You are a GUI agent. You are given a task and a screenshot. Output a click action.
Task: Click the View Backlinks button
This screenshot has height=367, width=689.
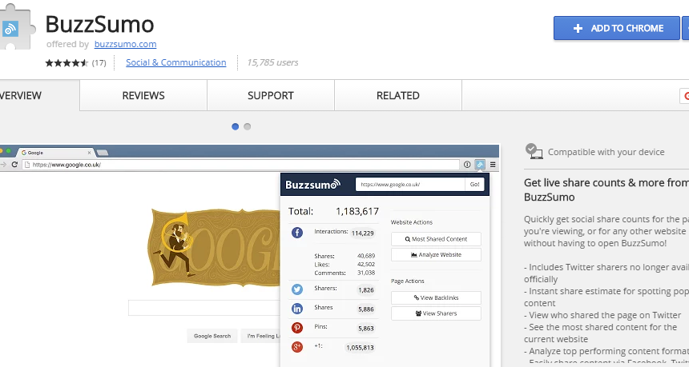[436, 297]
